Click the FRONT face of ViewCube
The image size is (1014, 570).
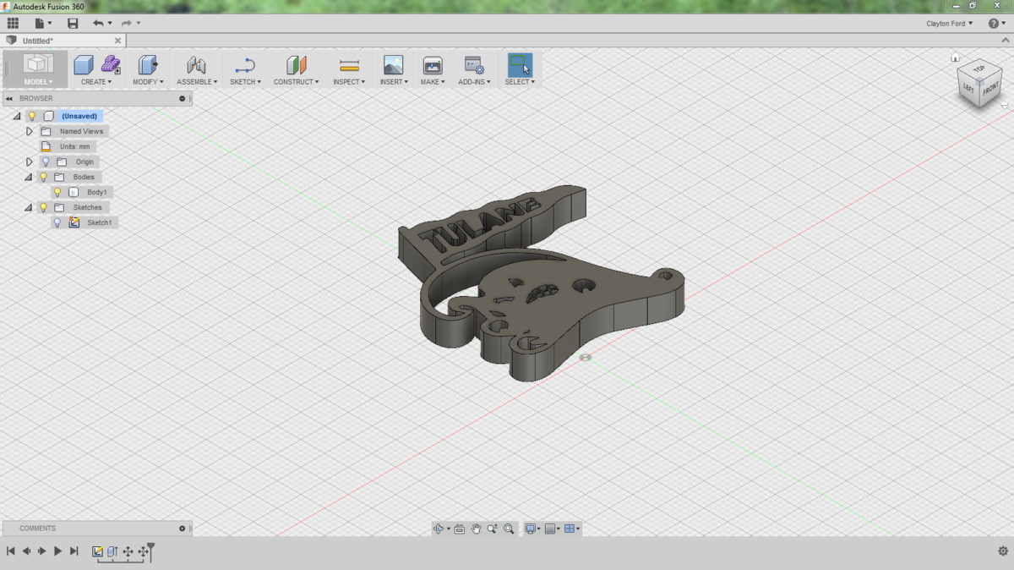(990, 90)
